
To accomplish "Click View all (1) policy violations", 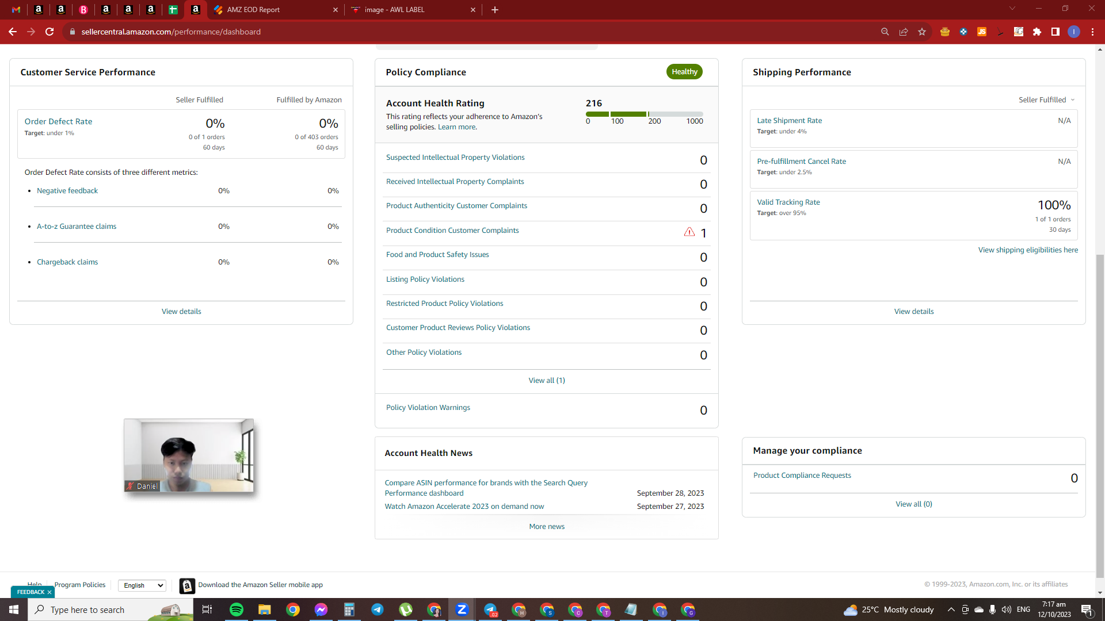I will point(547,381).
